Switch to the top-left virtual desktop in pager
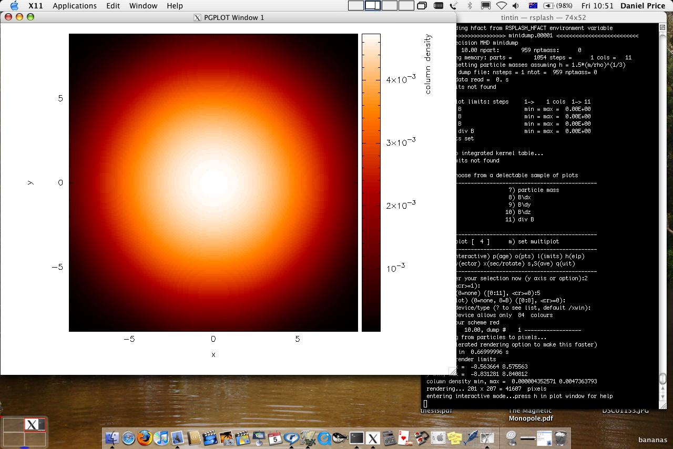The height and width of the screenshot is (449, 673). 13,425
